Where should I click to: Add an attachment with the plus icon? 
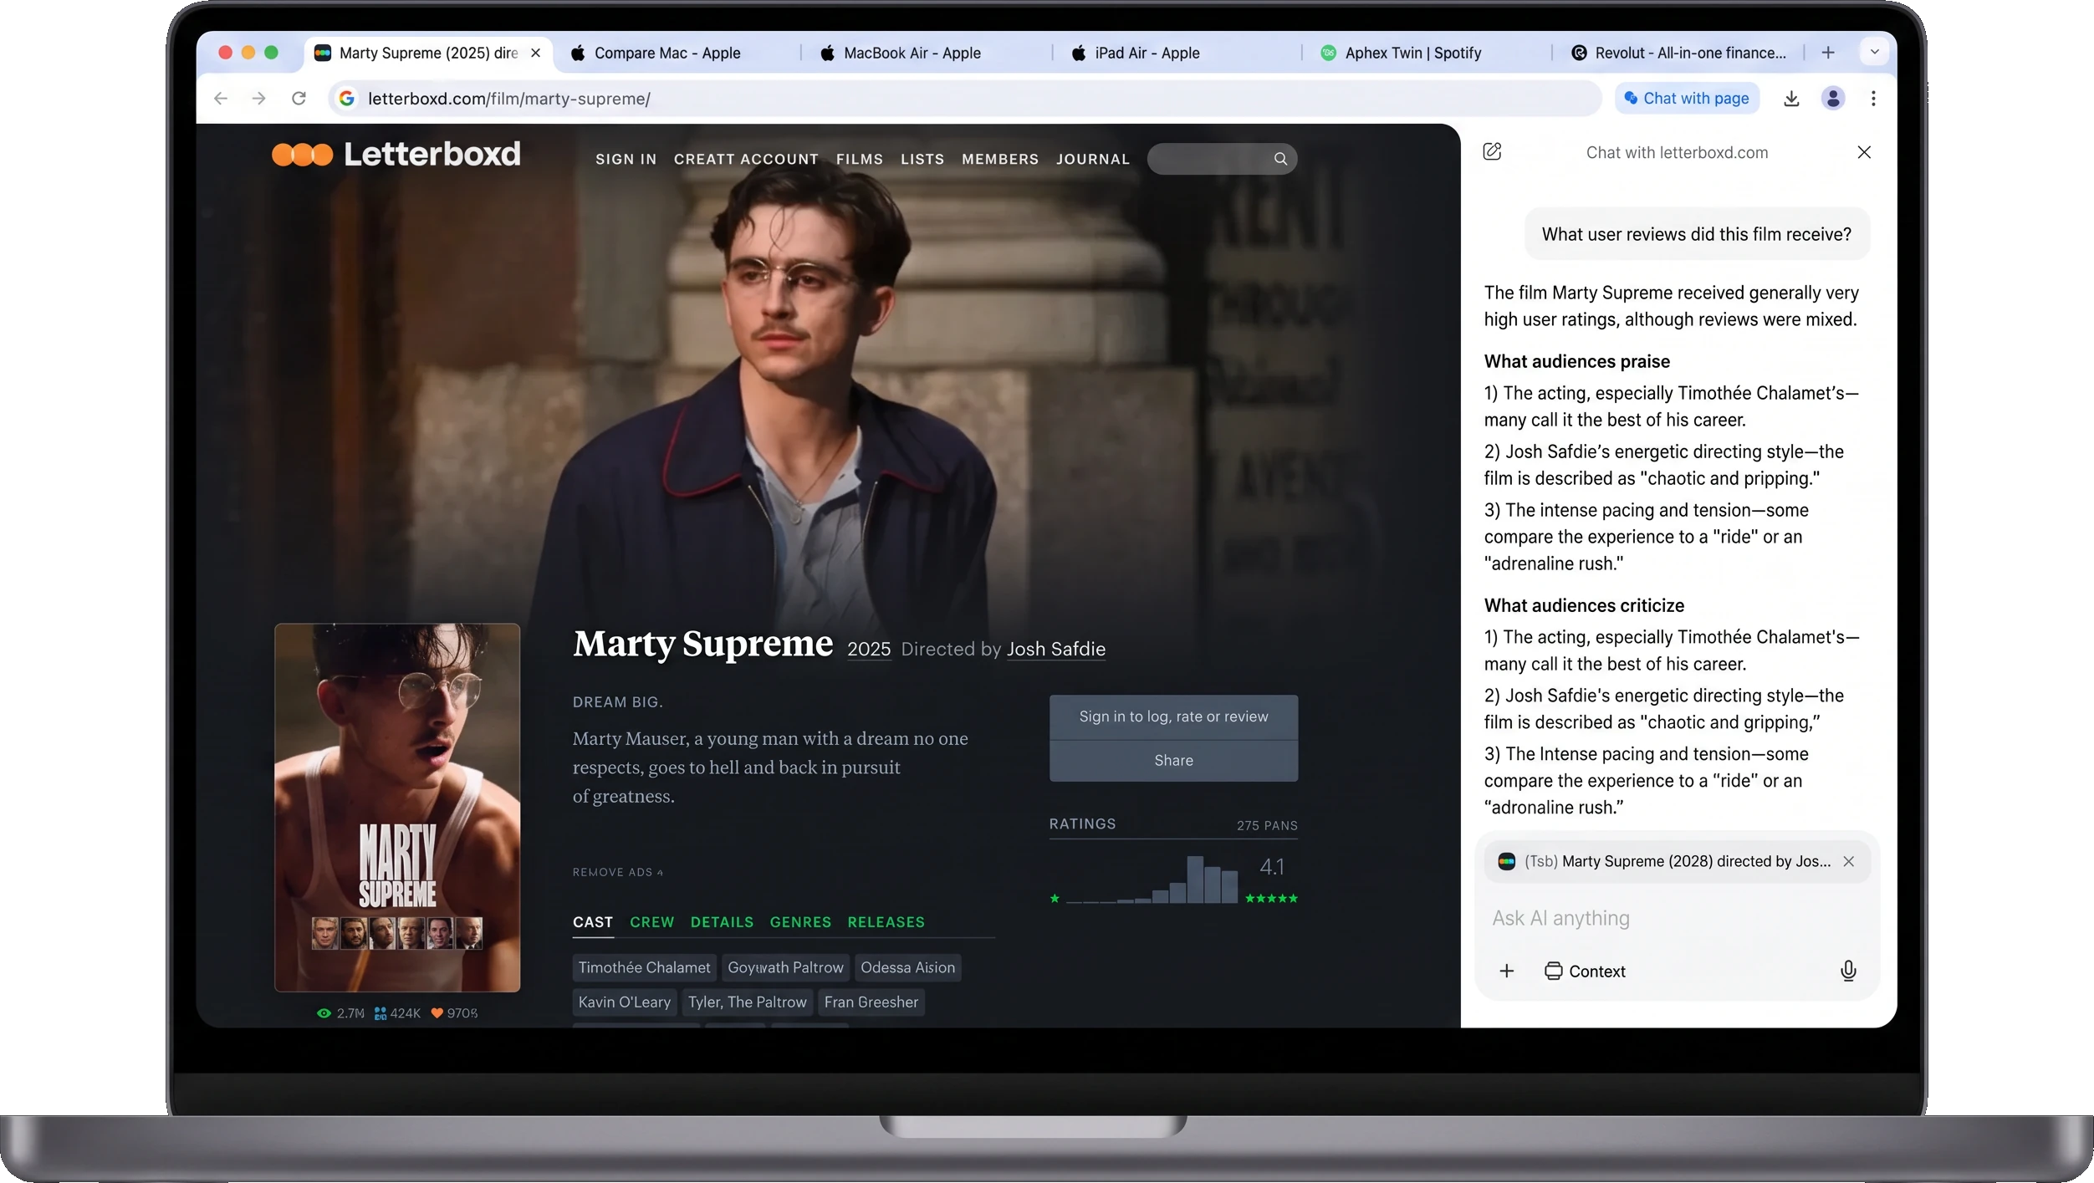click(x=1507, y=971)
